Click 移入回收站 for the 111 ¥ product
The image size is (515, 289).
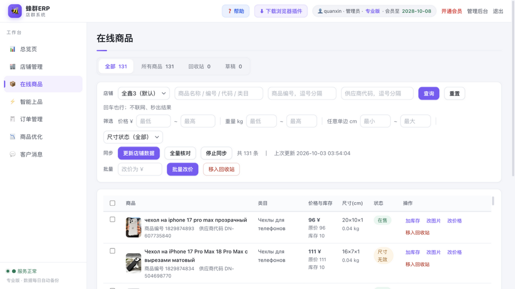coord(418,265)
